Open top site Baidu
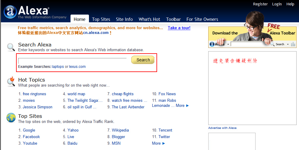 point(73,143)
